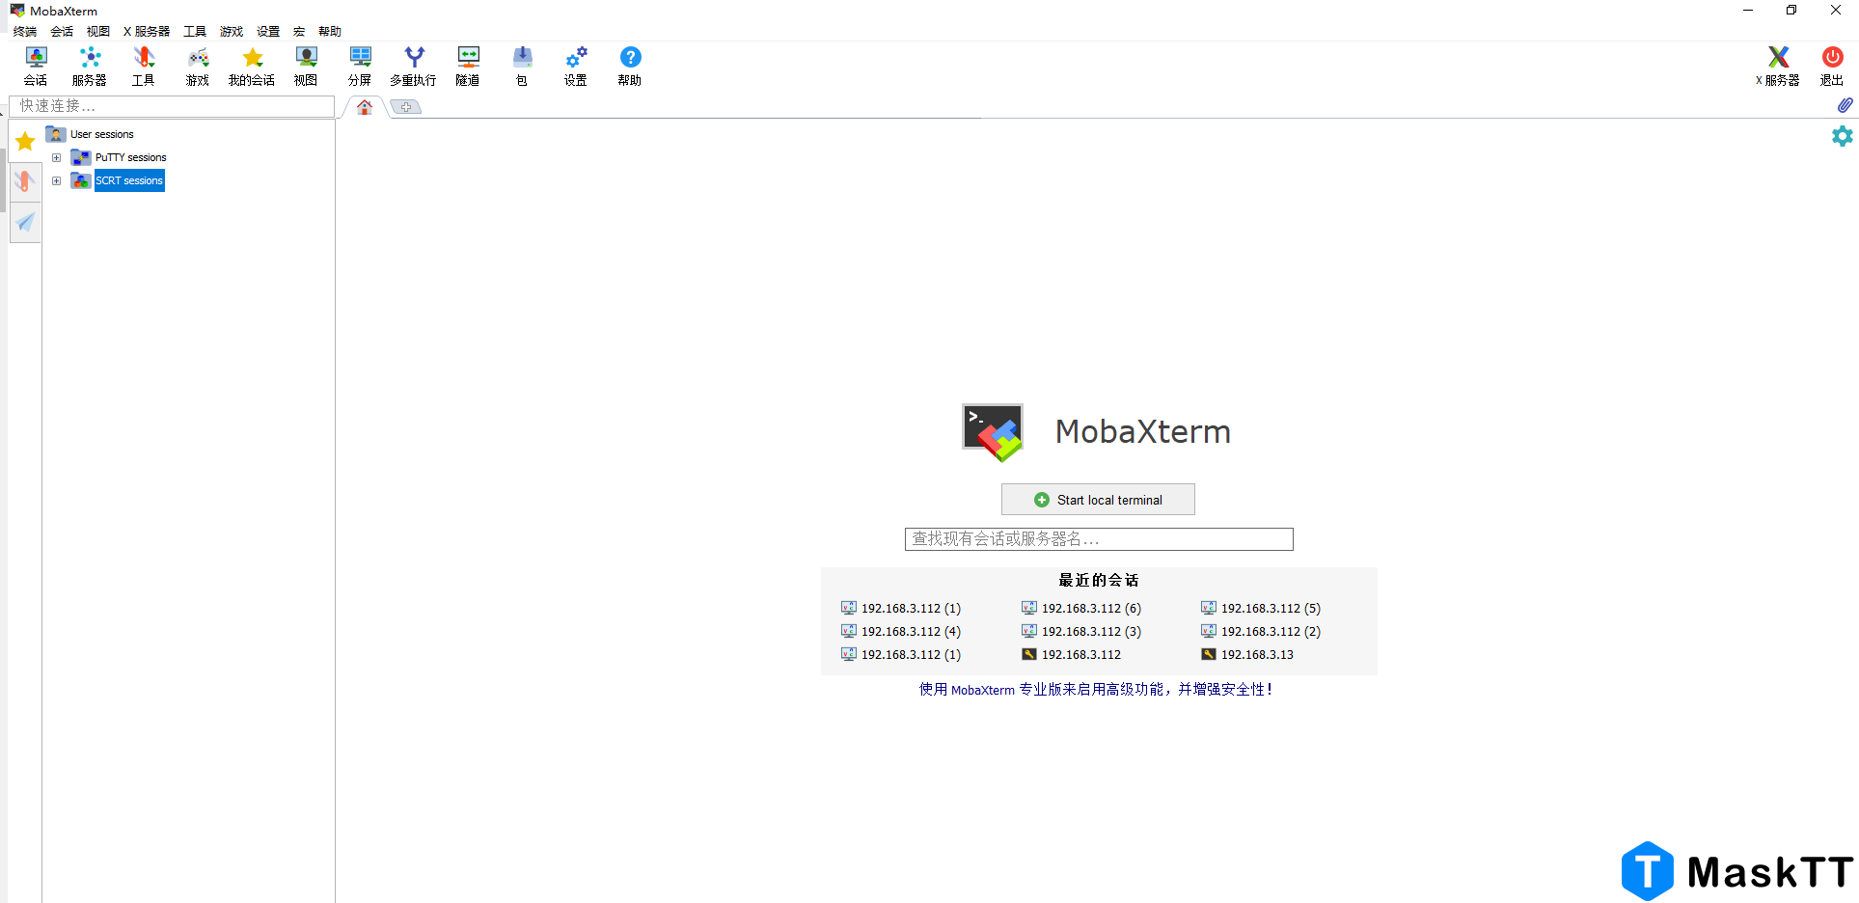Expand the SCRT sessions tree node
This screenshot has width=1859, height=903.
(57, 180)
